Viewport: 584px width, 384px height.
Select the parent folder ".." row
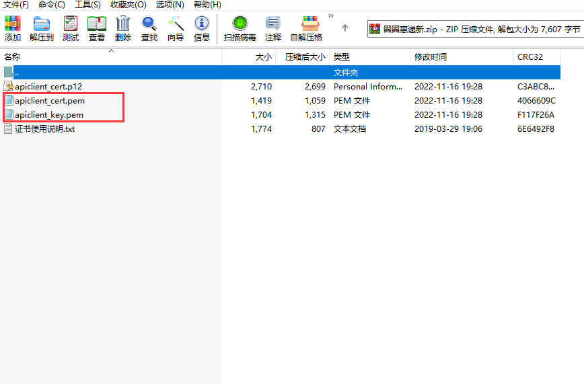(x=17, y=72)
